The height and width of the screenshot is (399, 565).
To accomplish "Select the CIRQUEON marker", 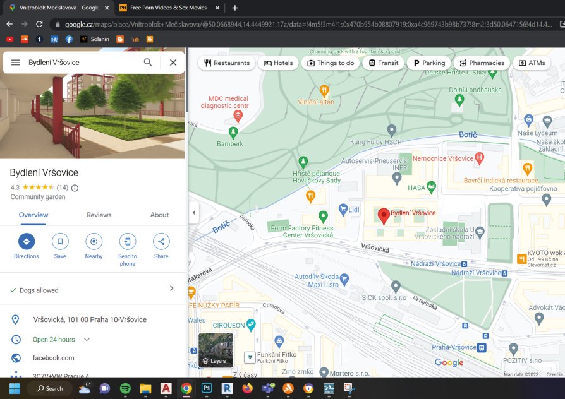I will (251, 325).
